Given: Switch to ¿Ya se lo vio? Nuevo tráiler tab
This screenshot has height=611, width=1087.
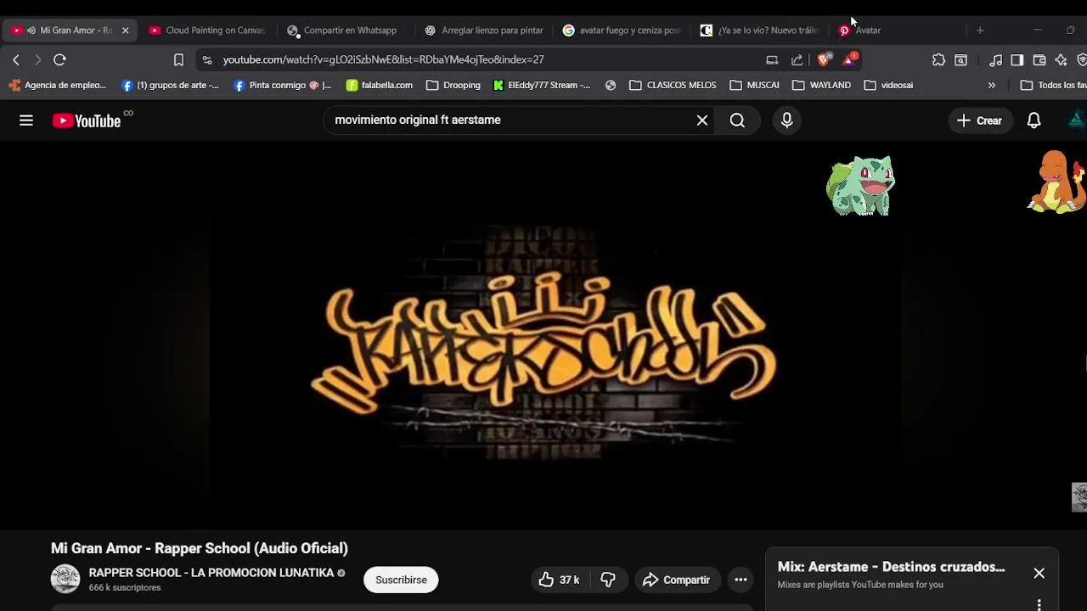Looking at the screenshot, I should tap(760, 30).
